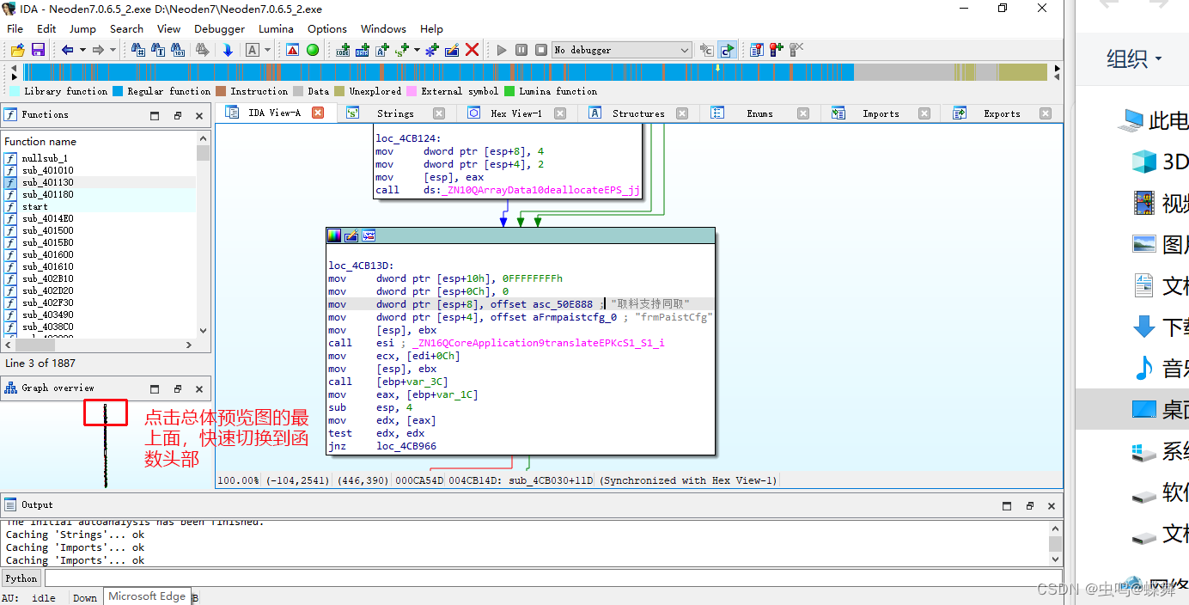Open the dropdown next to letter A icon
This screenshot has width=1189, height=605.
pyautogui.click(x=267, y=50)
